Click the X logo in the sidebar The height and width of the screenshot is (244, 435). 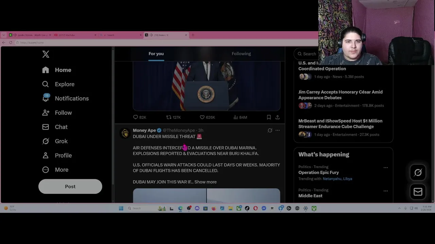coord(46,54)
